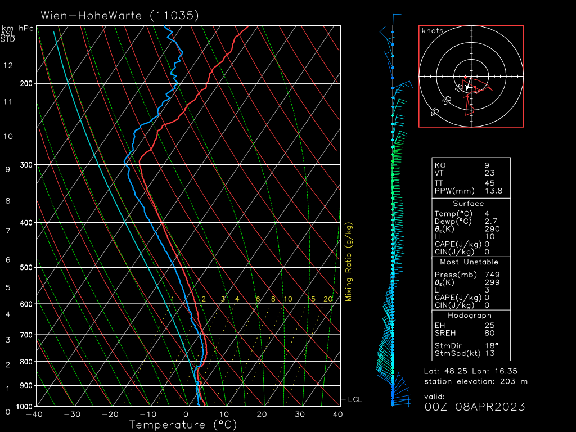Click the mixing ratio line label 20

pyautogui.click(x=328, y=299)
